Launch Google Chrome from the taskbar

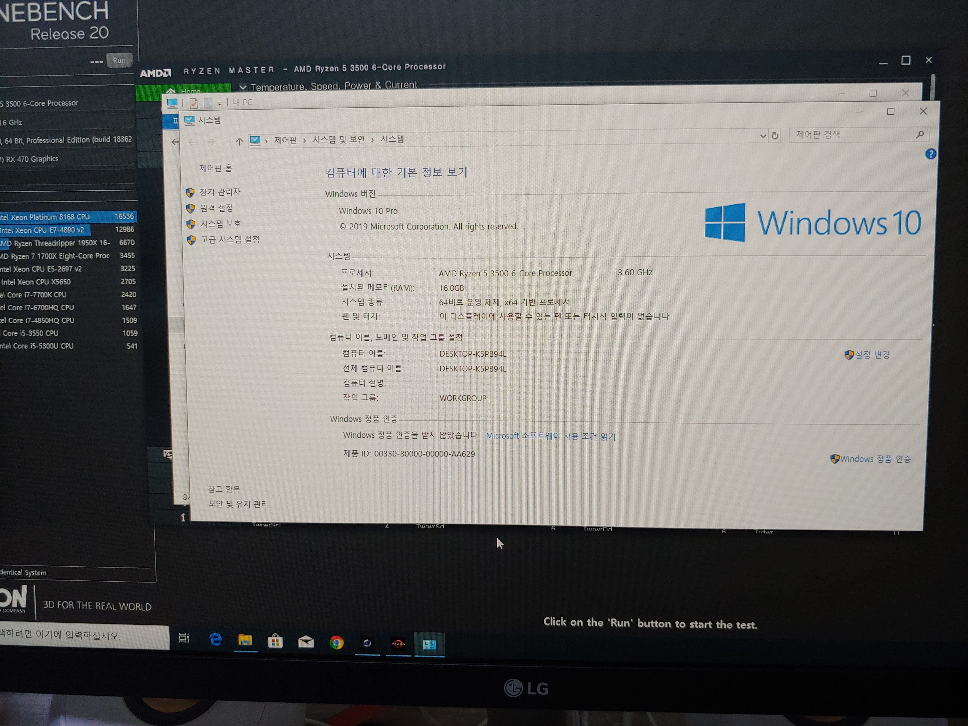tap(337, 642)
